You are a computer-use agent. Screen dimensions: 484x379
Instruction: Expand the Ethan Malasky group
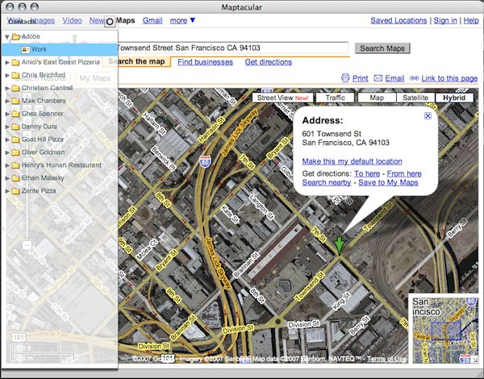click(7, 178)
